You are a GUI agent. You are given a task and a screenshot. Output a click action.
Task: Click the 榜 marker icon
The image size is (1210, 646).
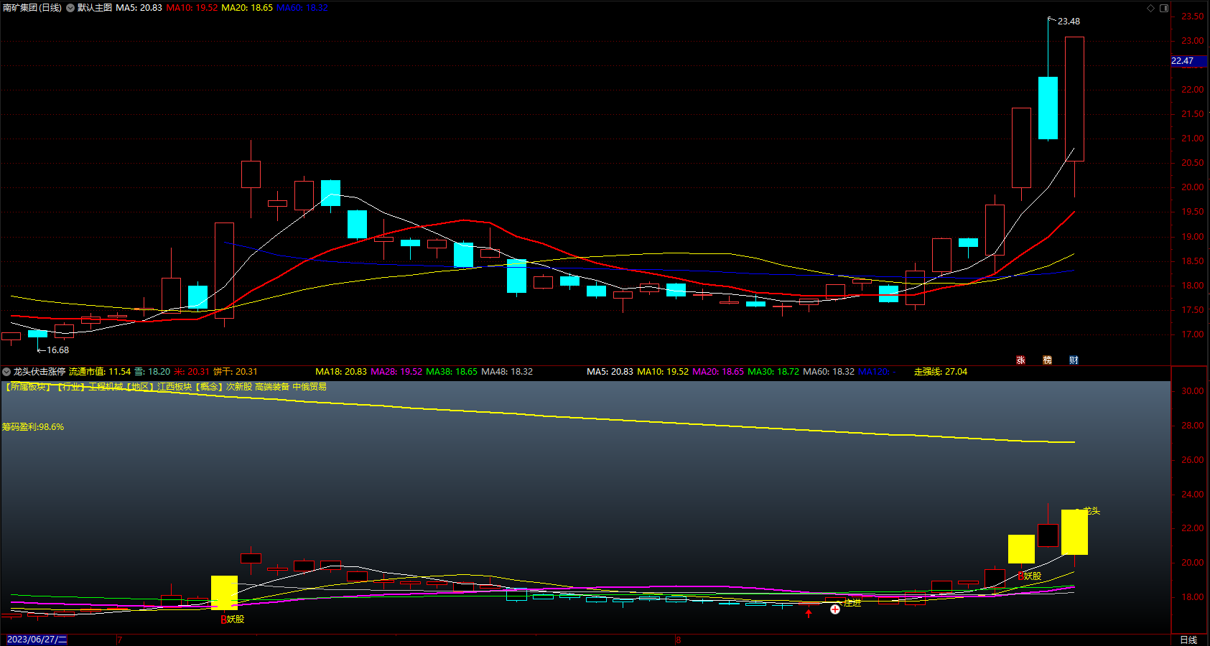[1047, 360]
